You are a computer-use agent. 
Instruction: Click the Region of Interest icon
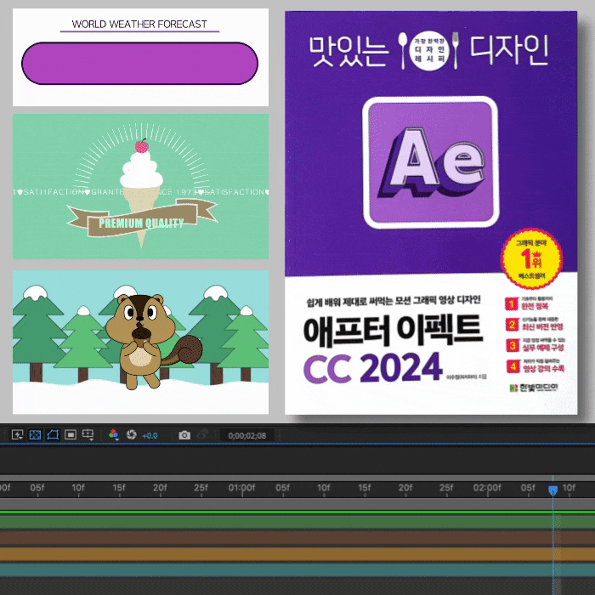tap(71, 435)
